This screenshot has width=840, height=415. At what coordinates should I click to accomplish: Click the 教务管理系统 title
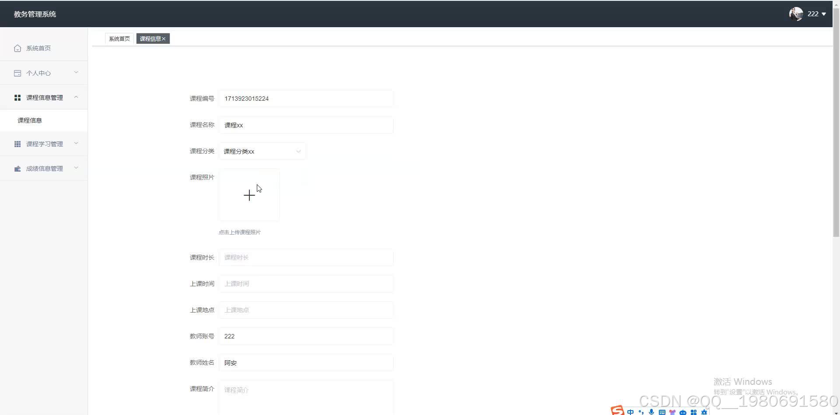(35, 14)
